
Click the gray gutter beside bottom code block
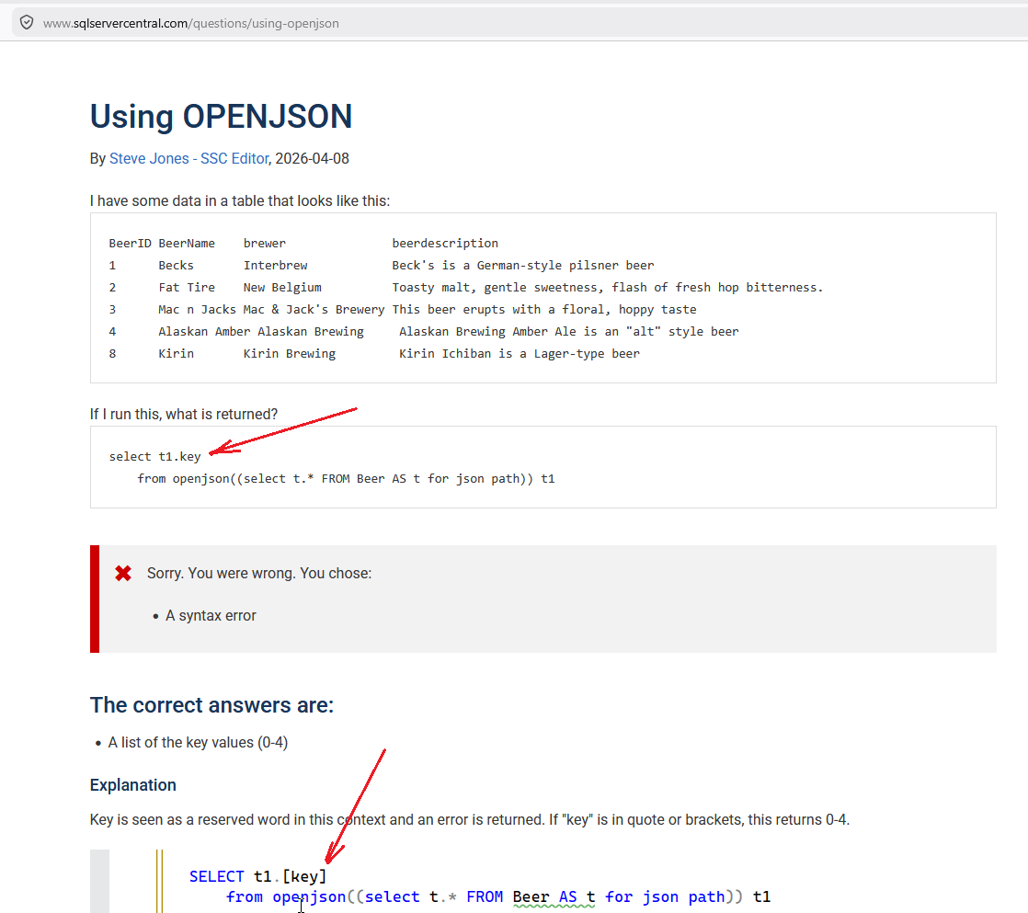pos(99,881)
